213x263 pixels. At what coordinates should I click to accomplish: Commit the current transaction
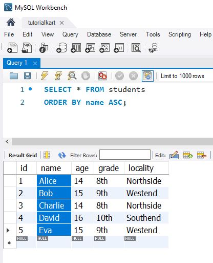click(x=120, y=76)
